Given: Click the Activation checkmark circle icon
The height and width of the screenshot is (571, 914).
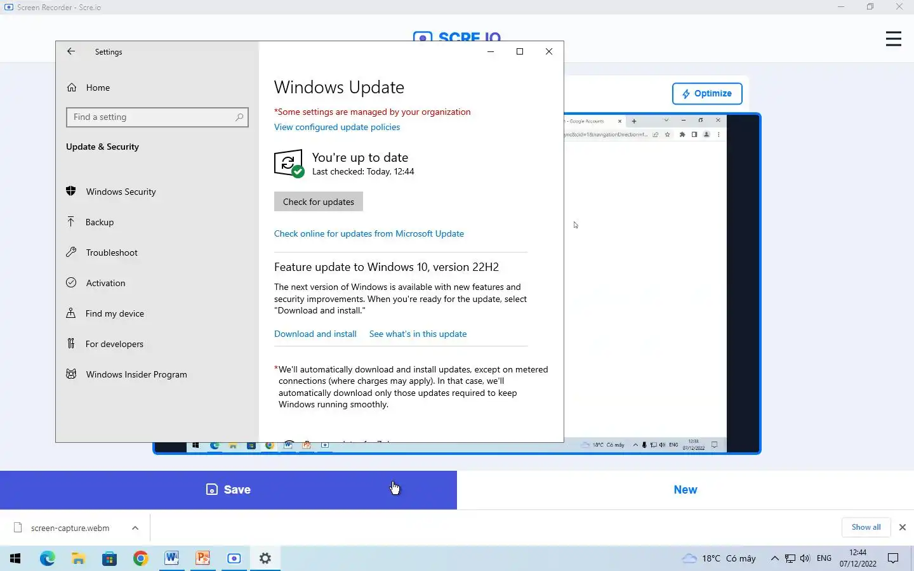Looking at the screenshot, I should coord(71,282).
